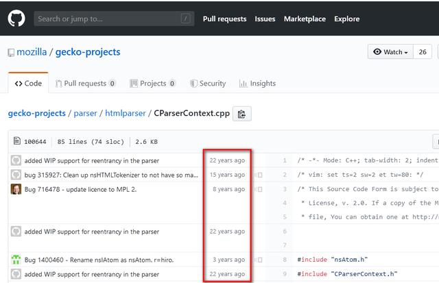Open the gecko-projects repository title link

tap(88, 52)
